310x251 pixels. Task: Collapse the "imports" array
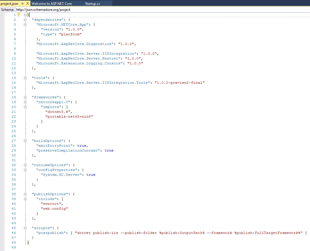(25, 107)
